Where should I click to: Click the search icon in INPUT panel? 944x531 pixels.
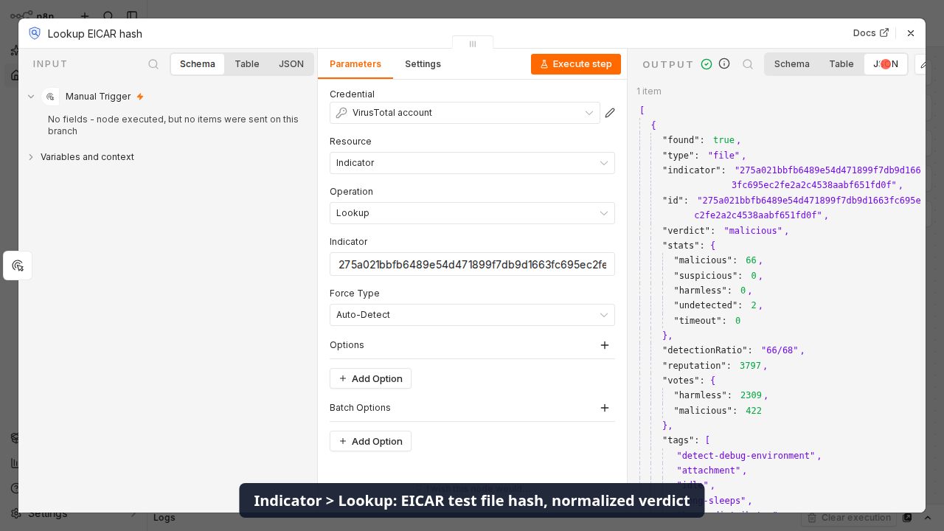153,64
